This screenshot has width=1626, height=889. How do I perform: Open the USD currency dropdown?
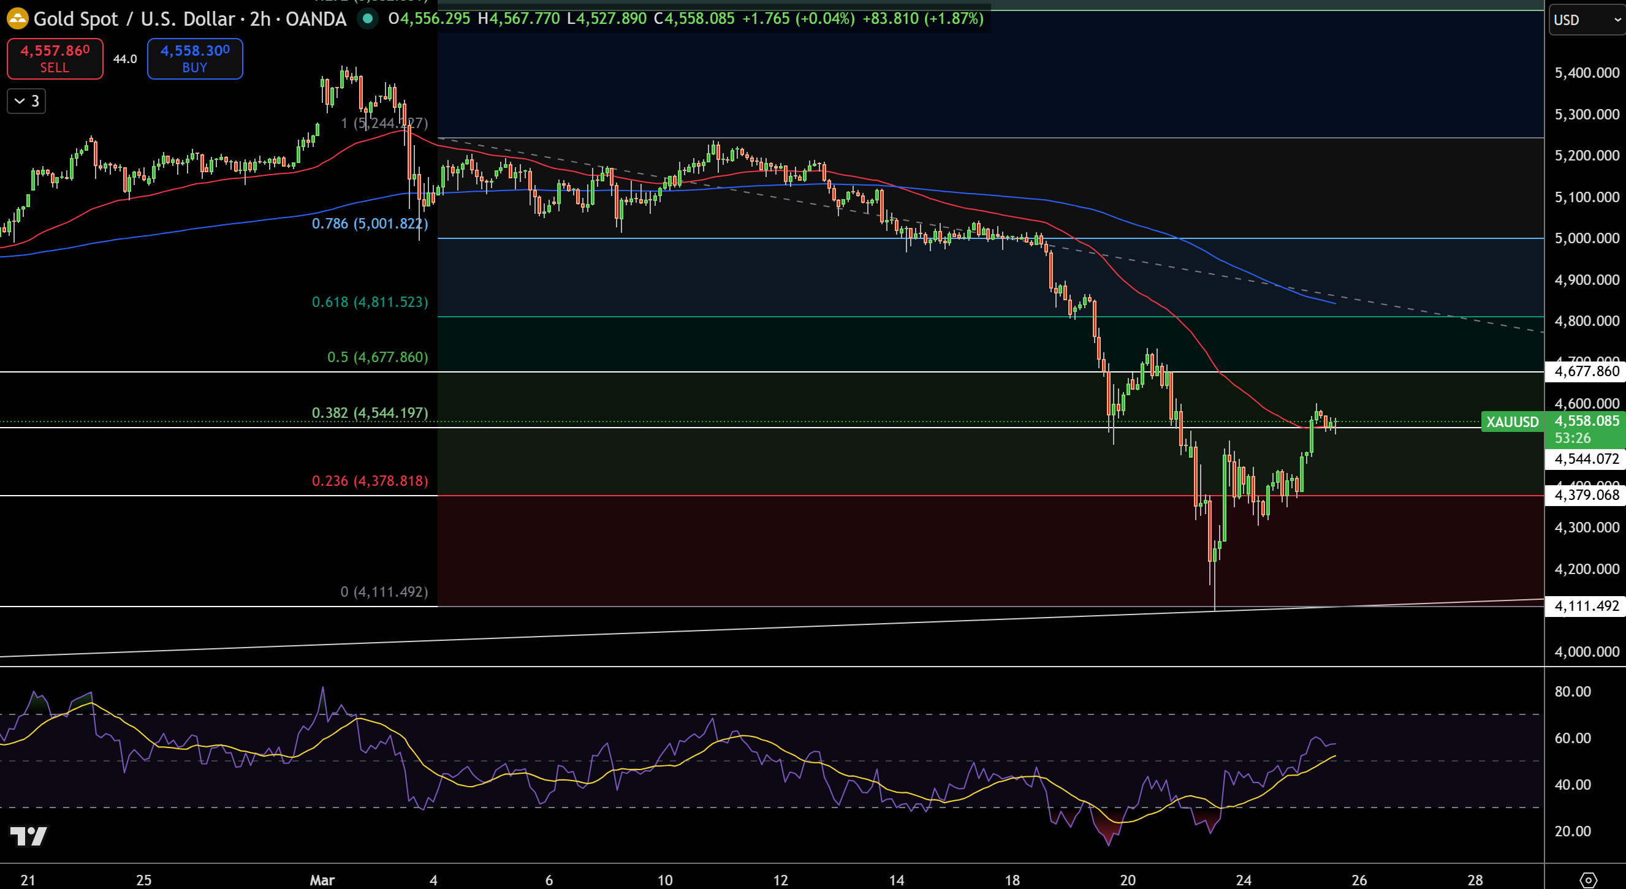click(1586, 20)
